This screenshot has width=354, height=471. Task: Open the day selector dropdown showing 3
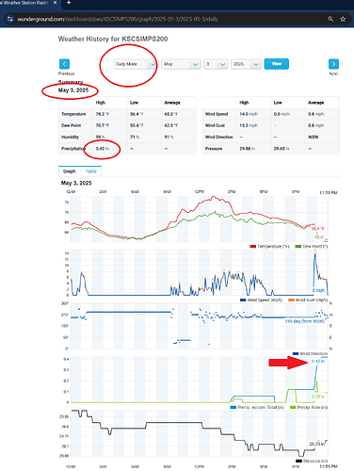(x=216, y=64)
